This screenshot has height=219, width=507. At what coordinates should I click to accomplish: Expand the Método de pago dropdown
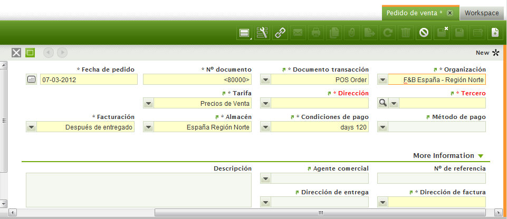tap(382, 127)
